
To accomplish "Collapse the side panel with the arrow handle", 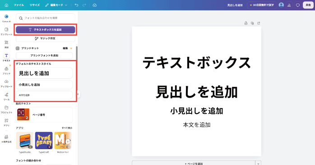I will click(78, 94).
